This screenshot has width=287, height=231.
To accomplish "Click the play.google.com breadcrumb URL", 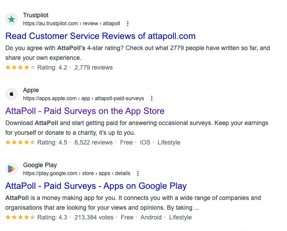I will [x=77, y=173].
